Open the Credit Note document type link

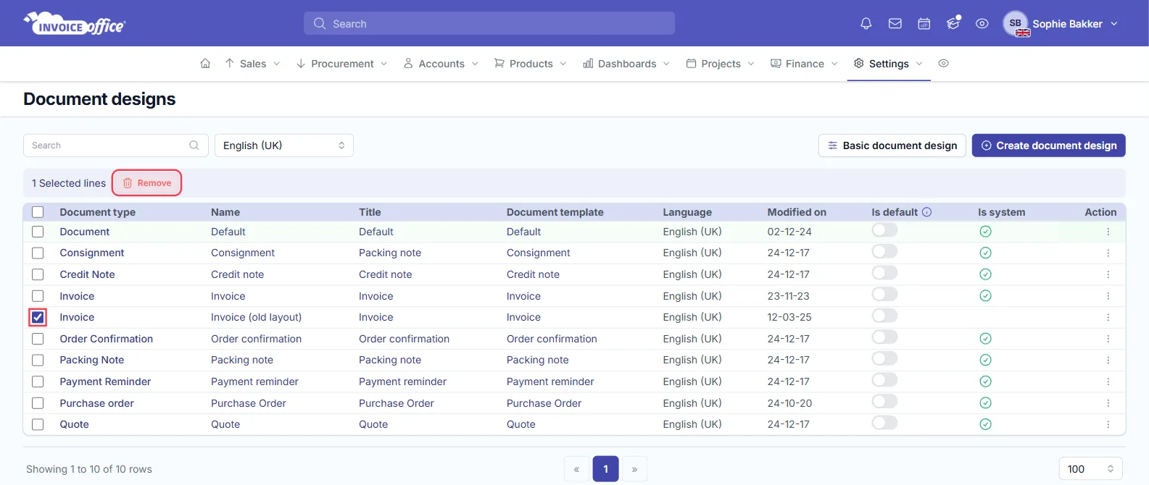87,274
